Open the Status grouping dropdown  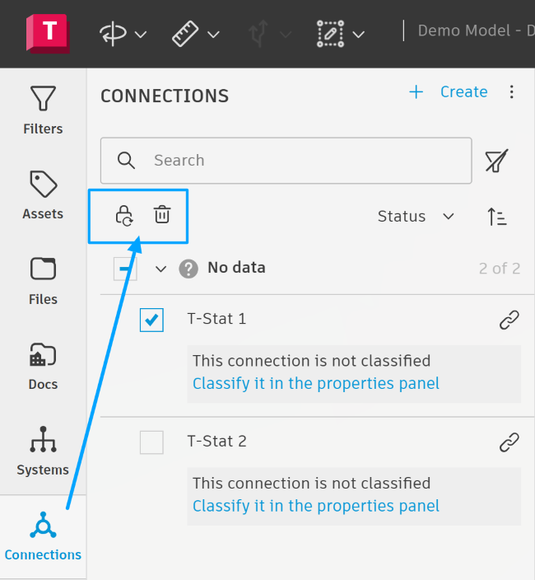pos(415,217)
